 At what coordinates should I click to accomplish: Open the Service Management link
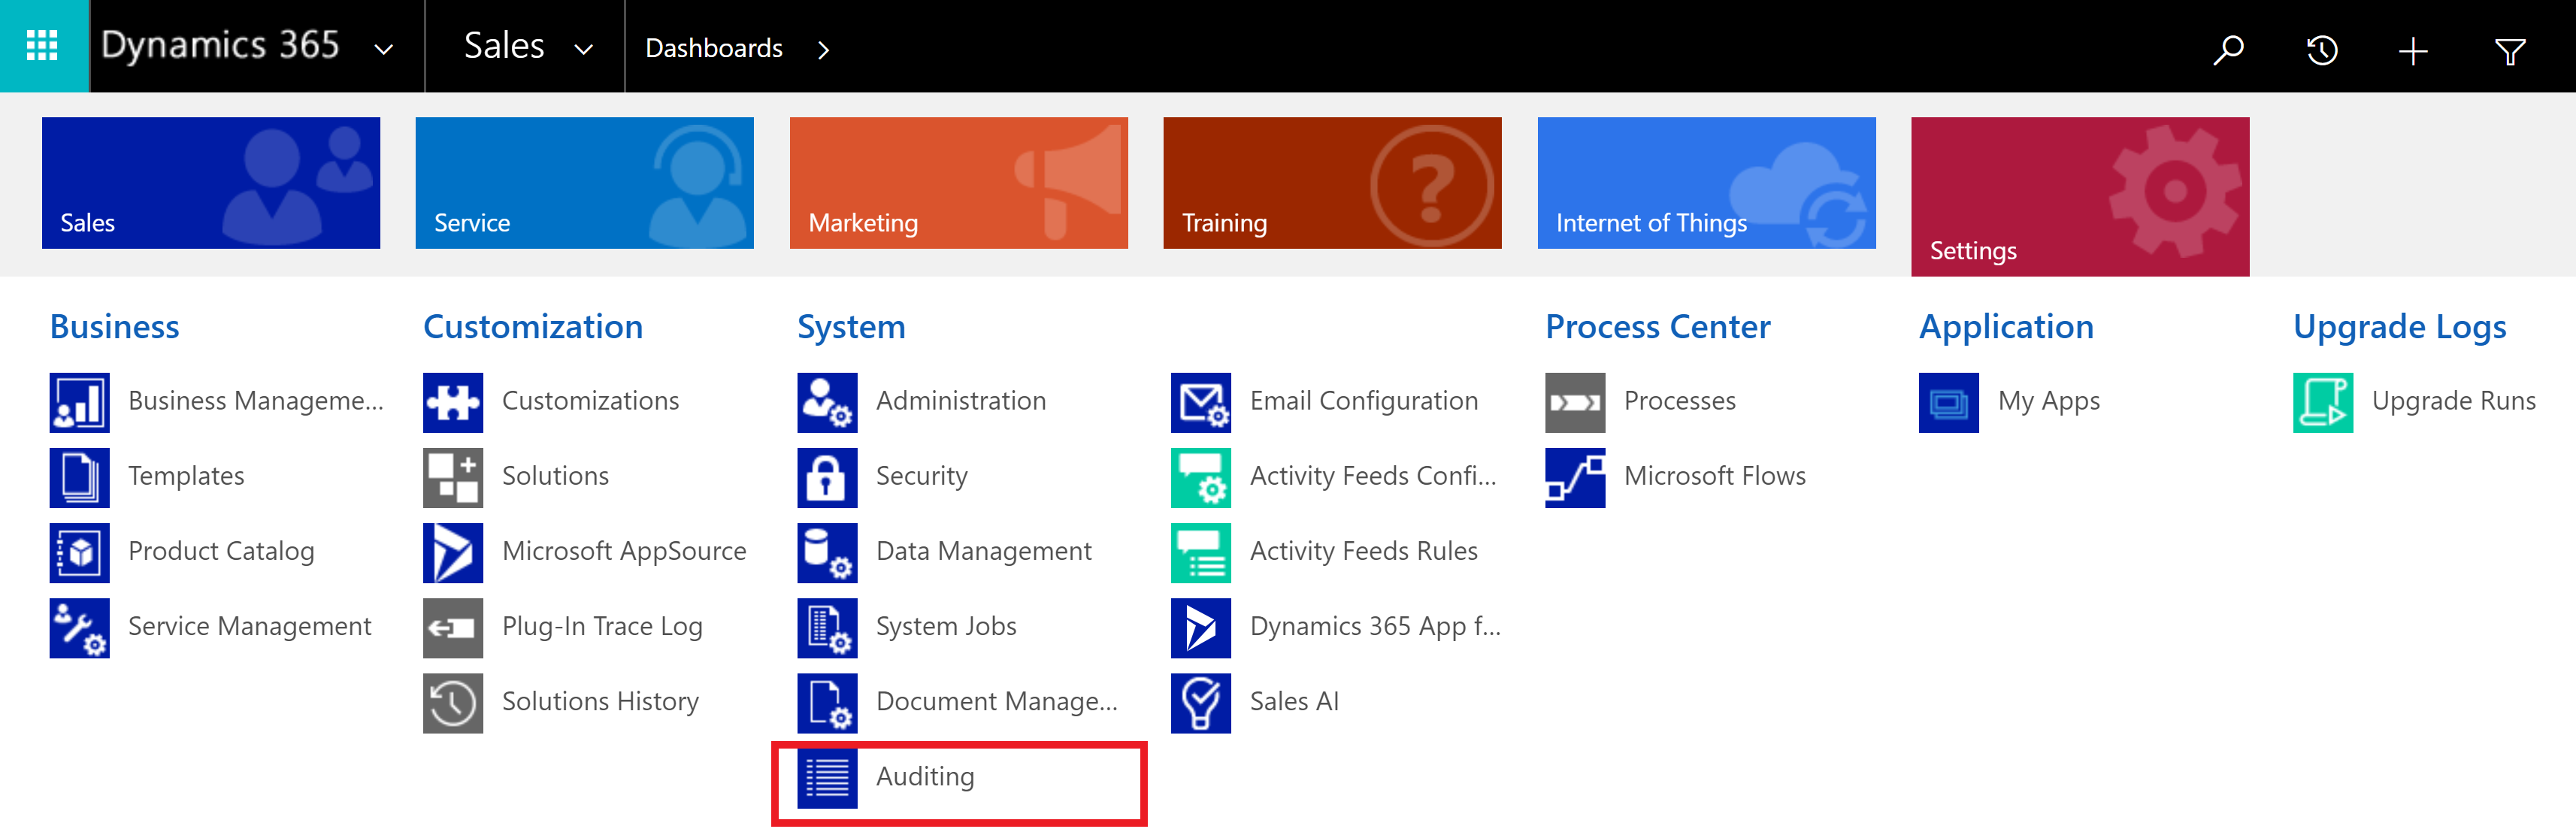point(249,627)
